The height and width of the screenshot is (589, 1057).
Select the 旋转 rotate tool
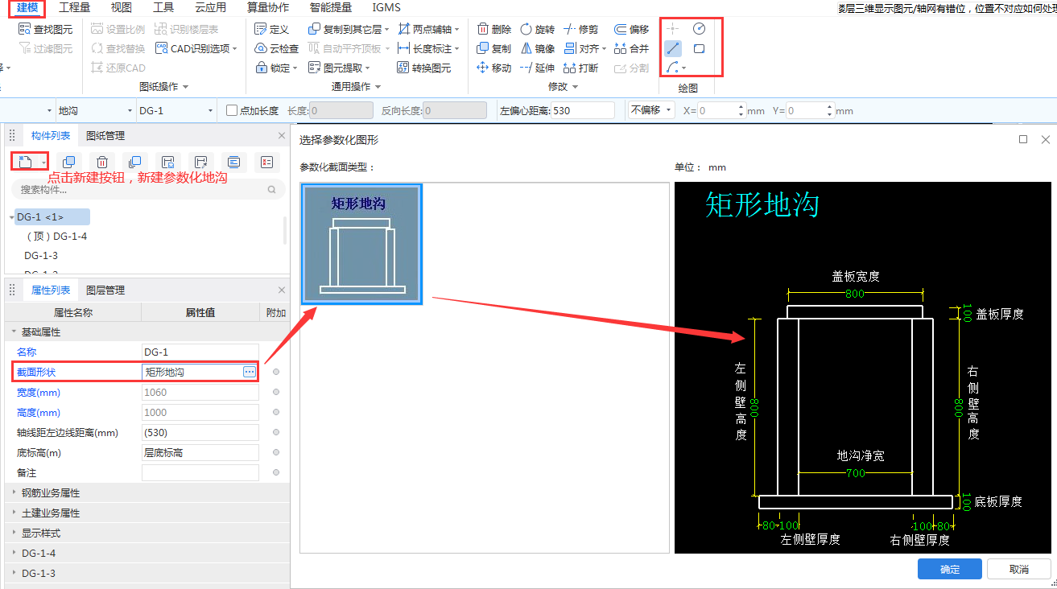click(537, 29)
